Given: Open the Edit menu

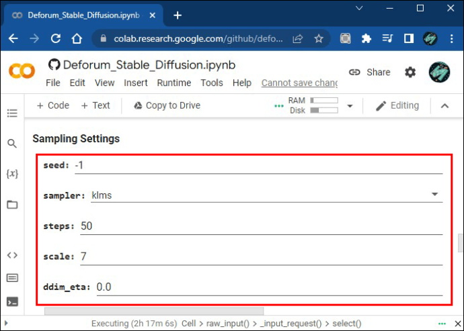Looking at the screenshot, I should (77, 83).
